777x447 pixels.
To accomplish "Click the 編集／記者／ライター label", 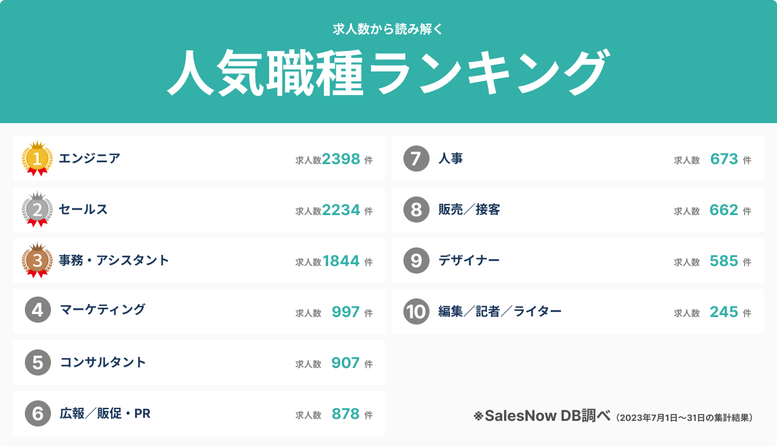I will coord(500,311).
